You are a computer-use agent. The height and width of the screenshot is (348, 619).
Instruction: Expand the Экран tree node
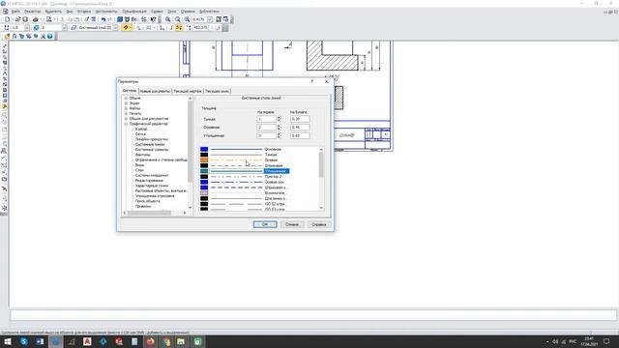(126, 103)
